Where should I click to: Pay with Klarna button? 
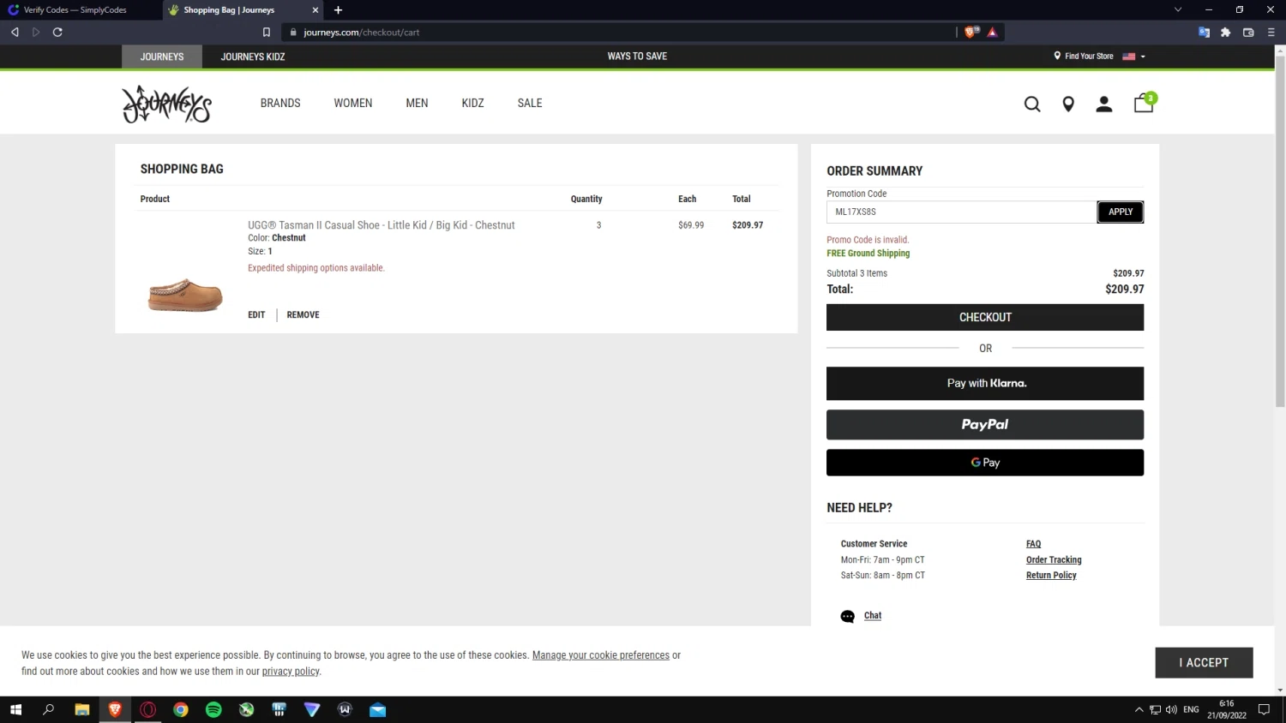click(x=985, y=383)
